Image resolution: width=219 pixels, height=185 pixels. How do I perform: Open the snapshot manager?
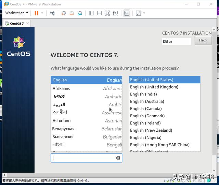[x=80, y=13]
